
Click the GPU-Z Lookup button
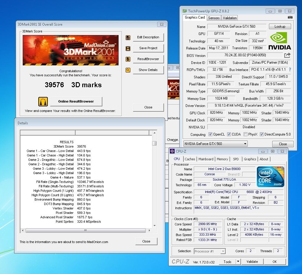click(280, 26)
